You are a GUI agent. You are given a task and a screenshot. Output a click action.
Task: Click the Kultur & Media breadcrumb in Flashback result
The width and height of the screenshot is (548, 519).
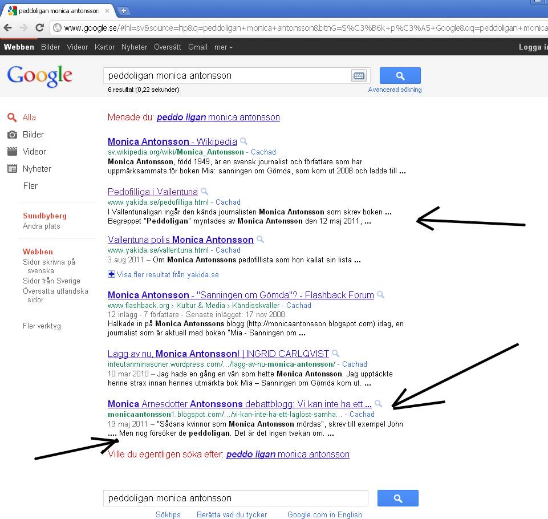tap(201, 305)
